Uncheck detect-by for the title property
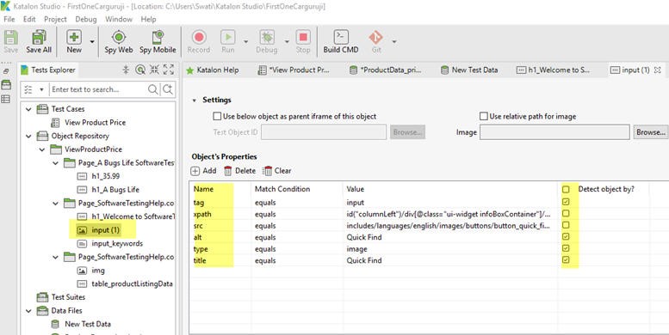Viewport: 669px width, 335px height. [566, 259]
